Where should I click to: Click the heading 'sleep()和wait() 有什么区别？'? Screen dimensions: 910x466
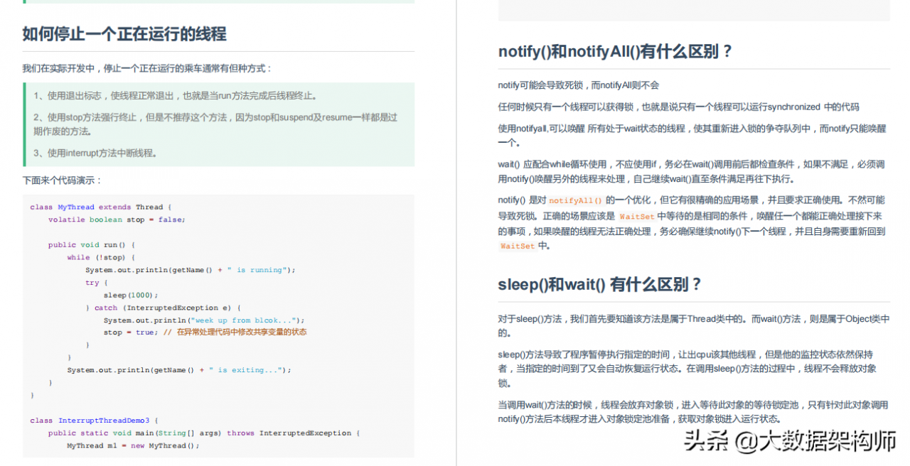(600, 285)
